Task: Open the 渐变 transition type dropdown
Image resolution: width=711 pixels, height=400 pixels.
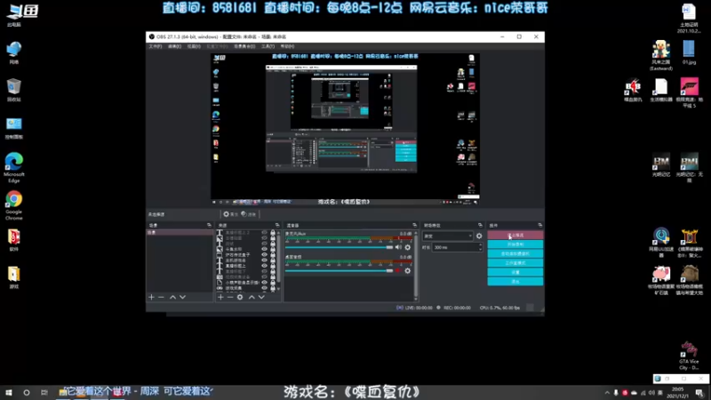Action: coord(448,236)
